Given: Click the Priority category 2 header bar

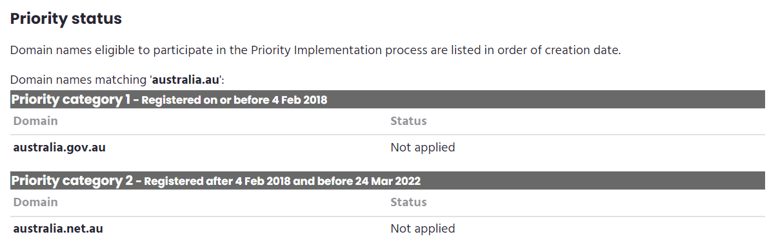Looking at the screenshot, I should click(x=388, y=180).
